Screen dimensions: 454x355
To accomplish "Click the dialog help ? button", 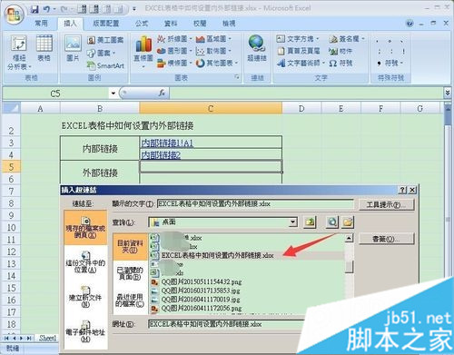I will click(x=402, y=190).
